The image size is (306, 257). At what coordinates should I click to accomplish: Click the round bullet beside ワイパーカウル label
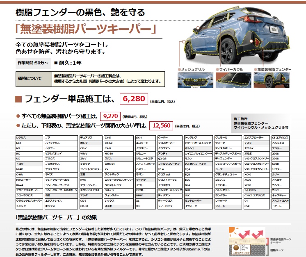(217, 70)
